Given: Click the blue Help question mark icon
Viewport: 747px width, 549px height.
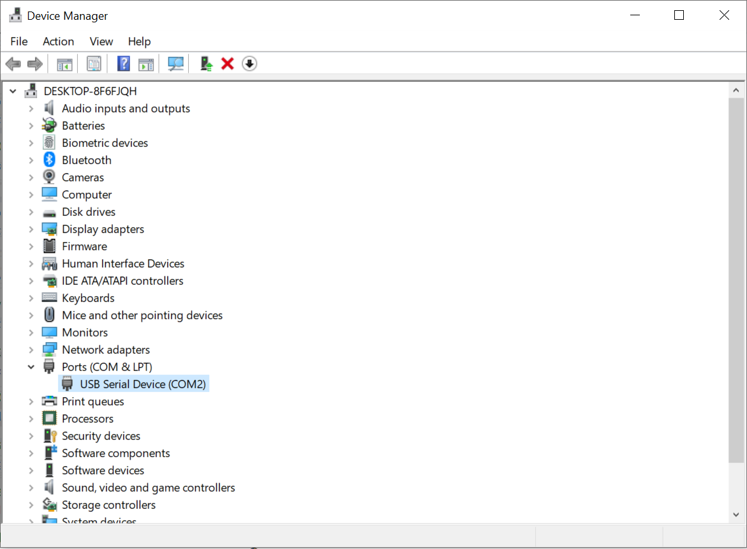Looking at the screenshot, I should tap(123, 63).
